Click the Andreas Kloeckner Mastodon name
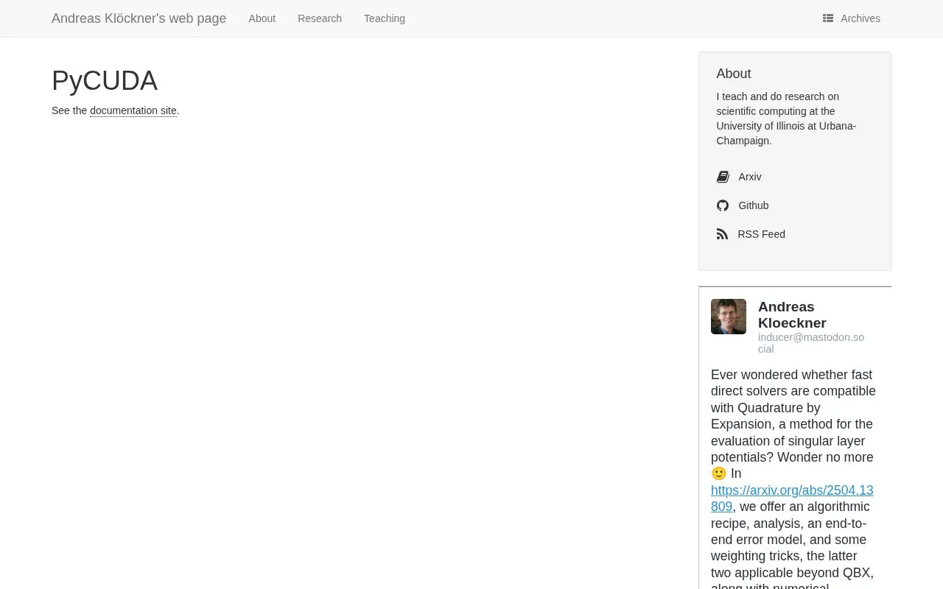The width and height of the screenshot is (943, 589). [792, 314]
